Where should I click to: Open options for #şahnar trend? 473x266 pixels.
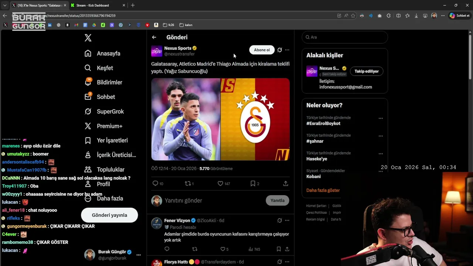[x=381, y=136]
